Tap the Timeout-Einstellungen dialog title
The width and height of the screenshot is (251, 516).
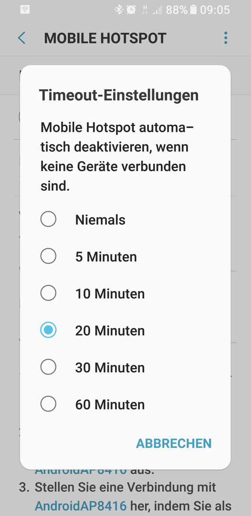click(x=119, y=95)
